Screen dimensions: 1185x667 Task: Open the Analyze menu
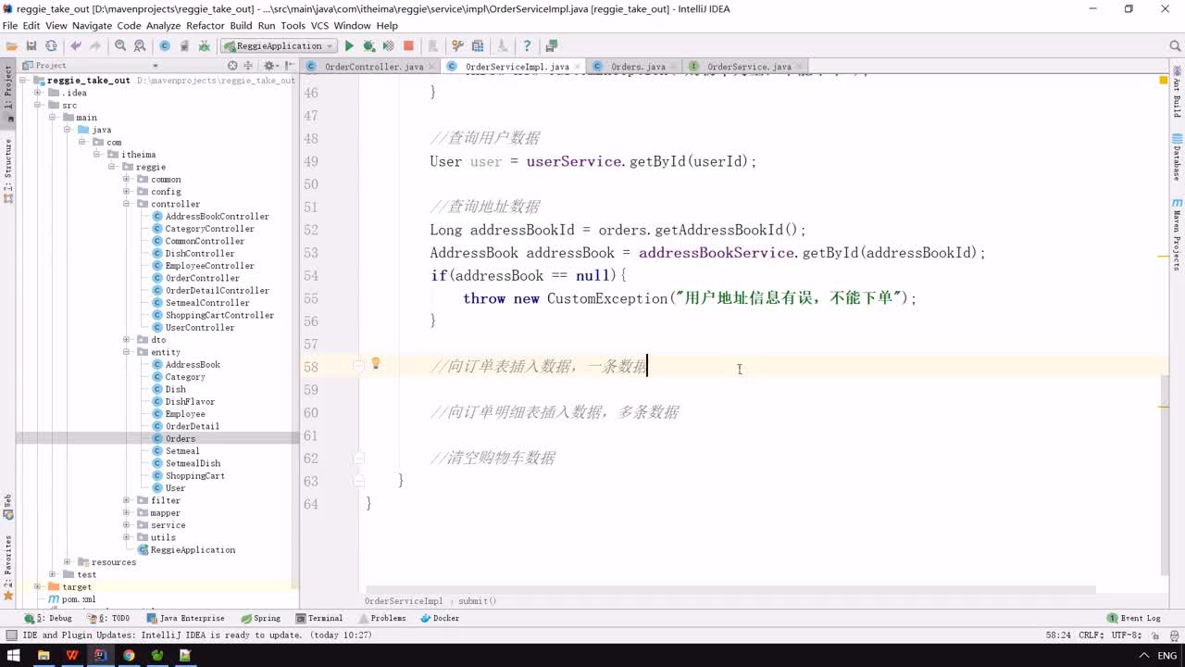[x=164, y=26]
